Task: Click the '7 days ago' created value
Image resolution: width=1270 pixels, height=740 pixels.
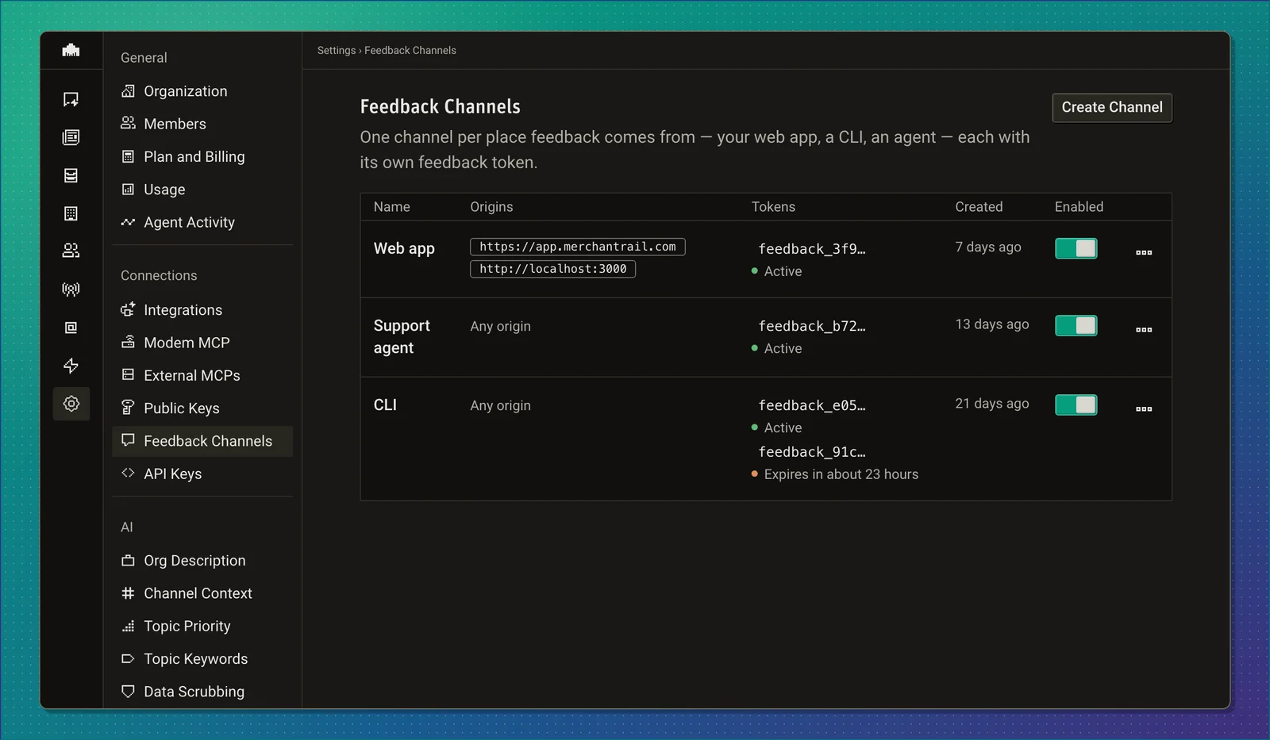Action: tap(988, 247)
